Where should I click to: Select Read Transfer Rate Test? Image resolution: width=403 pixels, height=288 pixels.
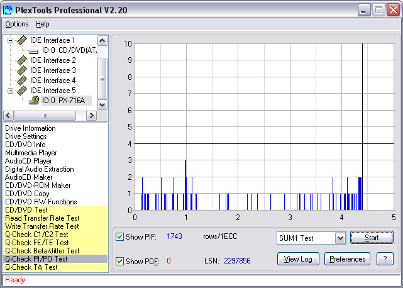55,218
